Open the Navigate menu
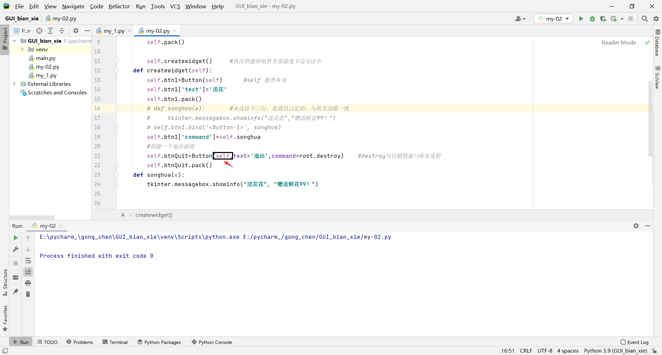Image resolution: width=662 pixels, height=355 pixels. click(73, 6)
